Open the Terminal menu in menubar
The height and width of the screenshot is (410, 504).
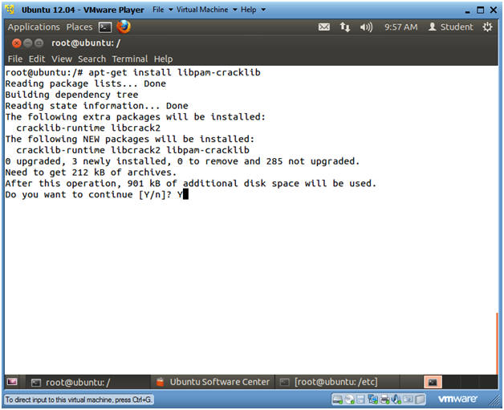pyautogui.click(x=130, y=59)
